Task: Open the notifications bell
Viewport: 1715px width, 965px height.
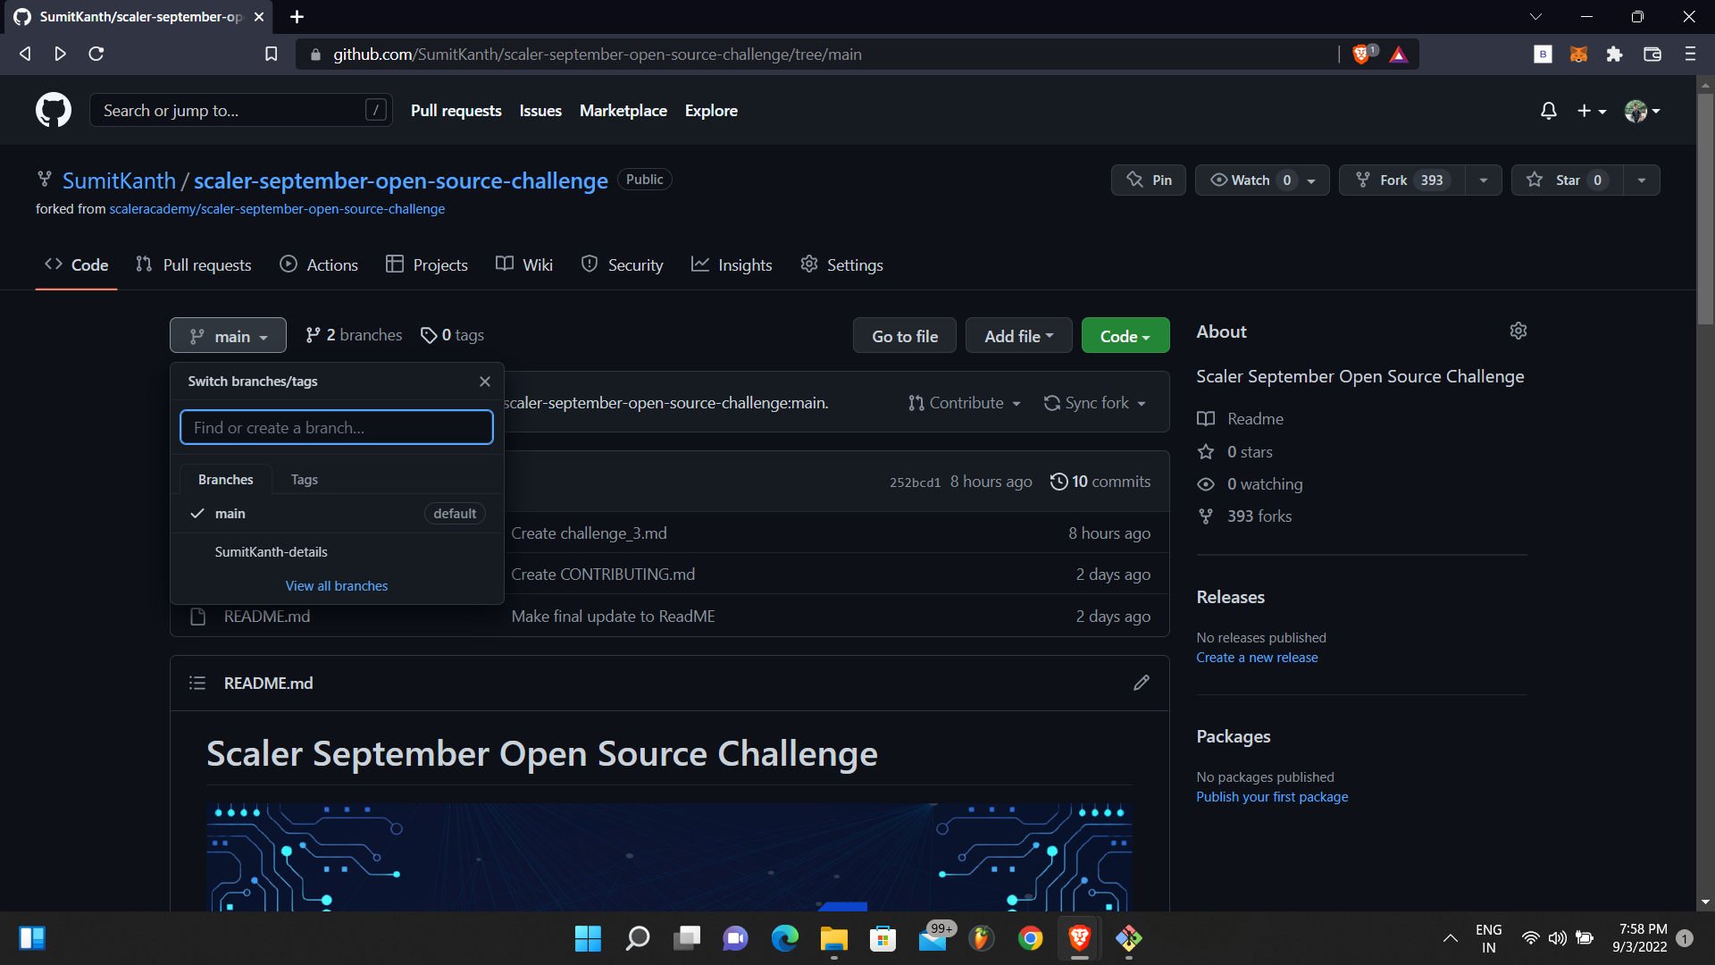Action: [1548, 110]
